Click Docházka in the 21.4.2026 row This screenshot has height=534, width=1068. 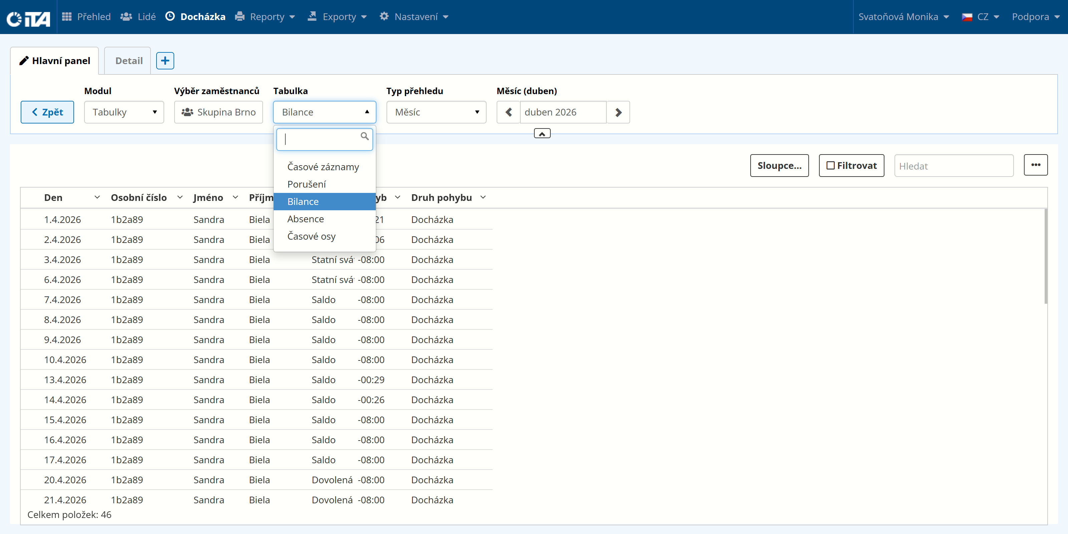pos(432,500)
